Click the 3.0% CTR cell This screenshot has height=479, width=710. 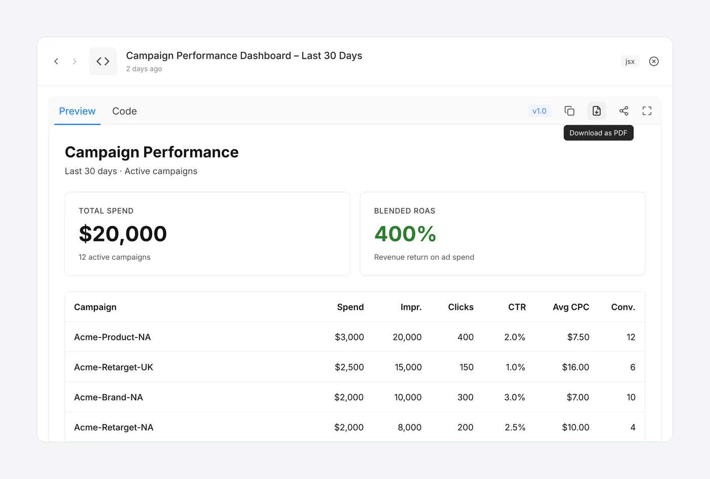click(515, 397)
